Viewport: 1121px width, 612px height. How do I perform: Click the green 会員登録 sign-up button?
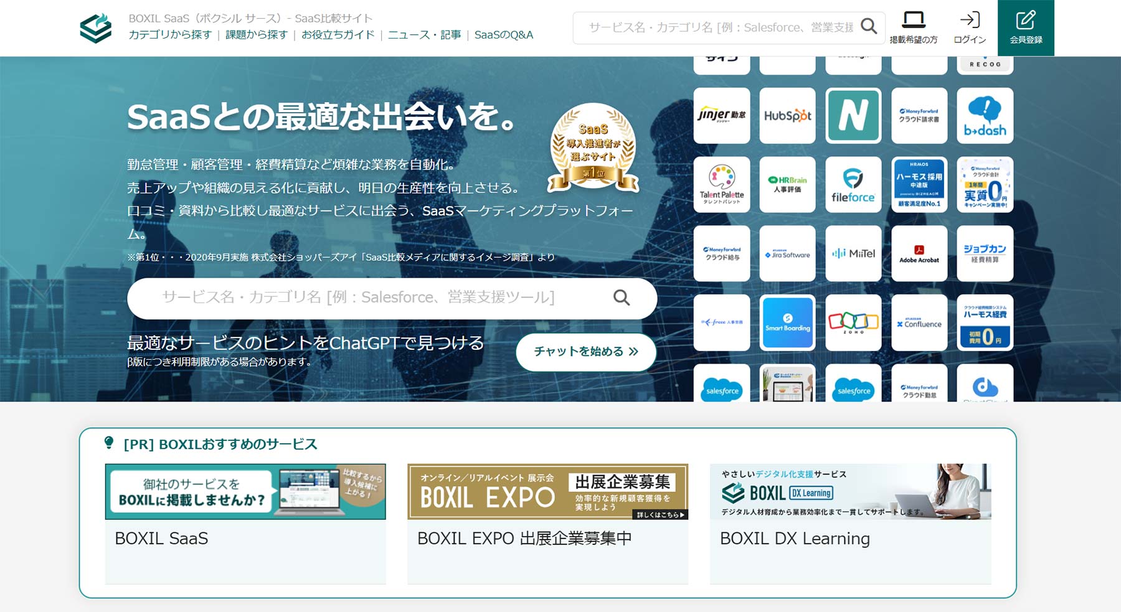tap(1026, 28)
